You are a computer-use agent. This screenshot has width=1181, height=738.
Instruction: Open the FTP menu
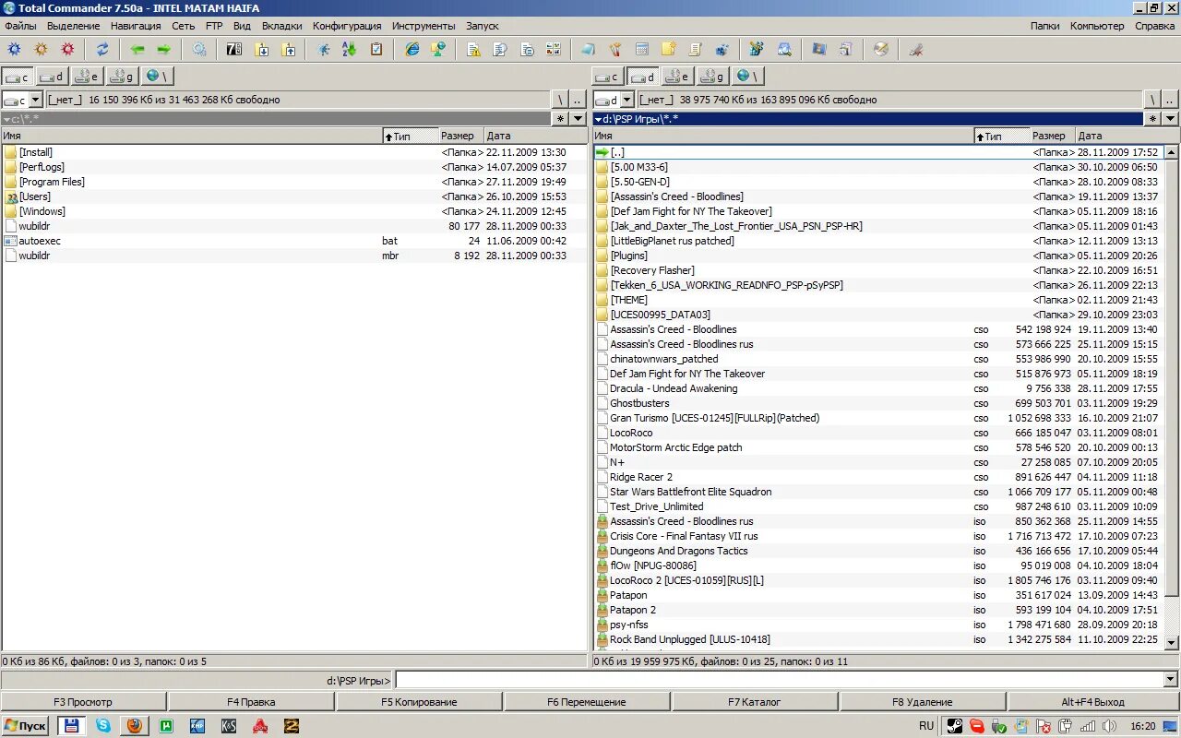(214, 26)
